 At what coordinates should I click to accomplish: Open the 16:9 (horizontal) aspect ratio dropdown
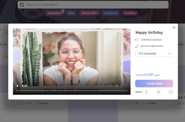[x=154, y=54]
